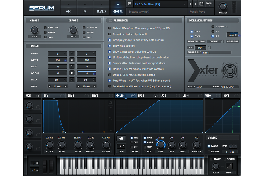Enable 1 X (DRAFT) oversampling quality

(x=213, y=26)
